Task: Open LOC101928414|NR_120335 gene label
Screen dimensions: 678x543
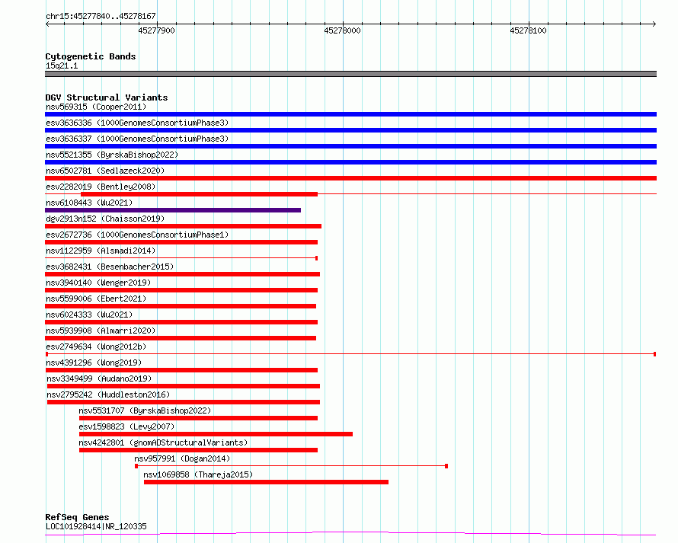Action: (x=96, y=526)
